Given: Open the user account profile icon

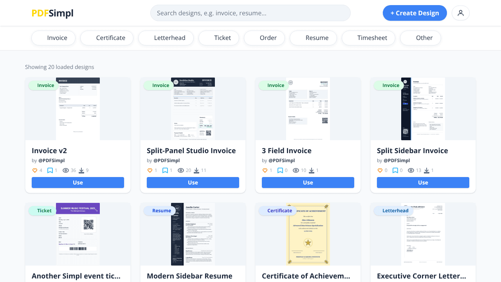Looking at the screenshot, I should coord(461,13).
